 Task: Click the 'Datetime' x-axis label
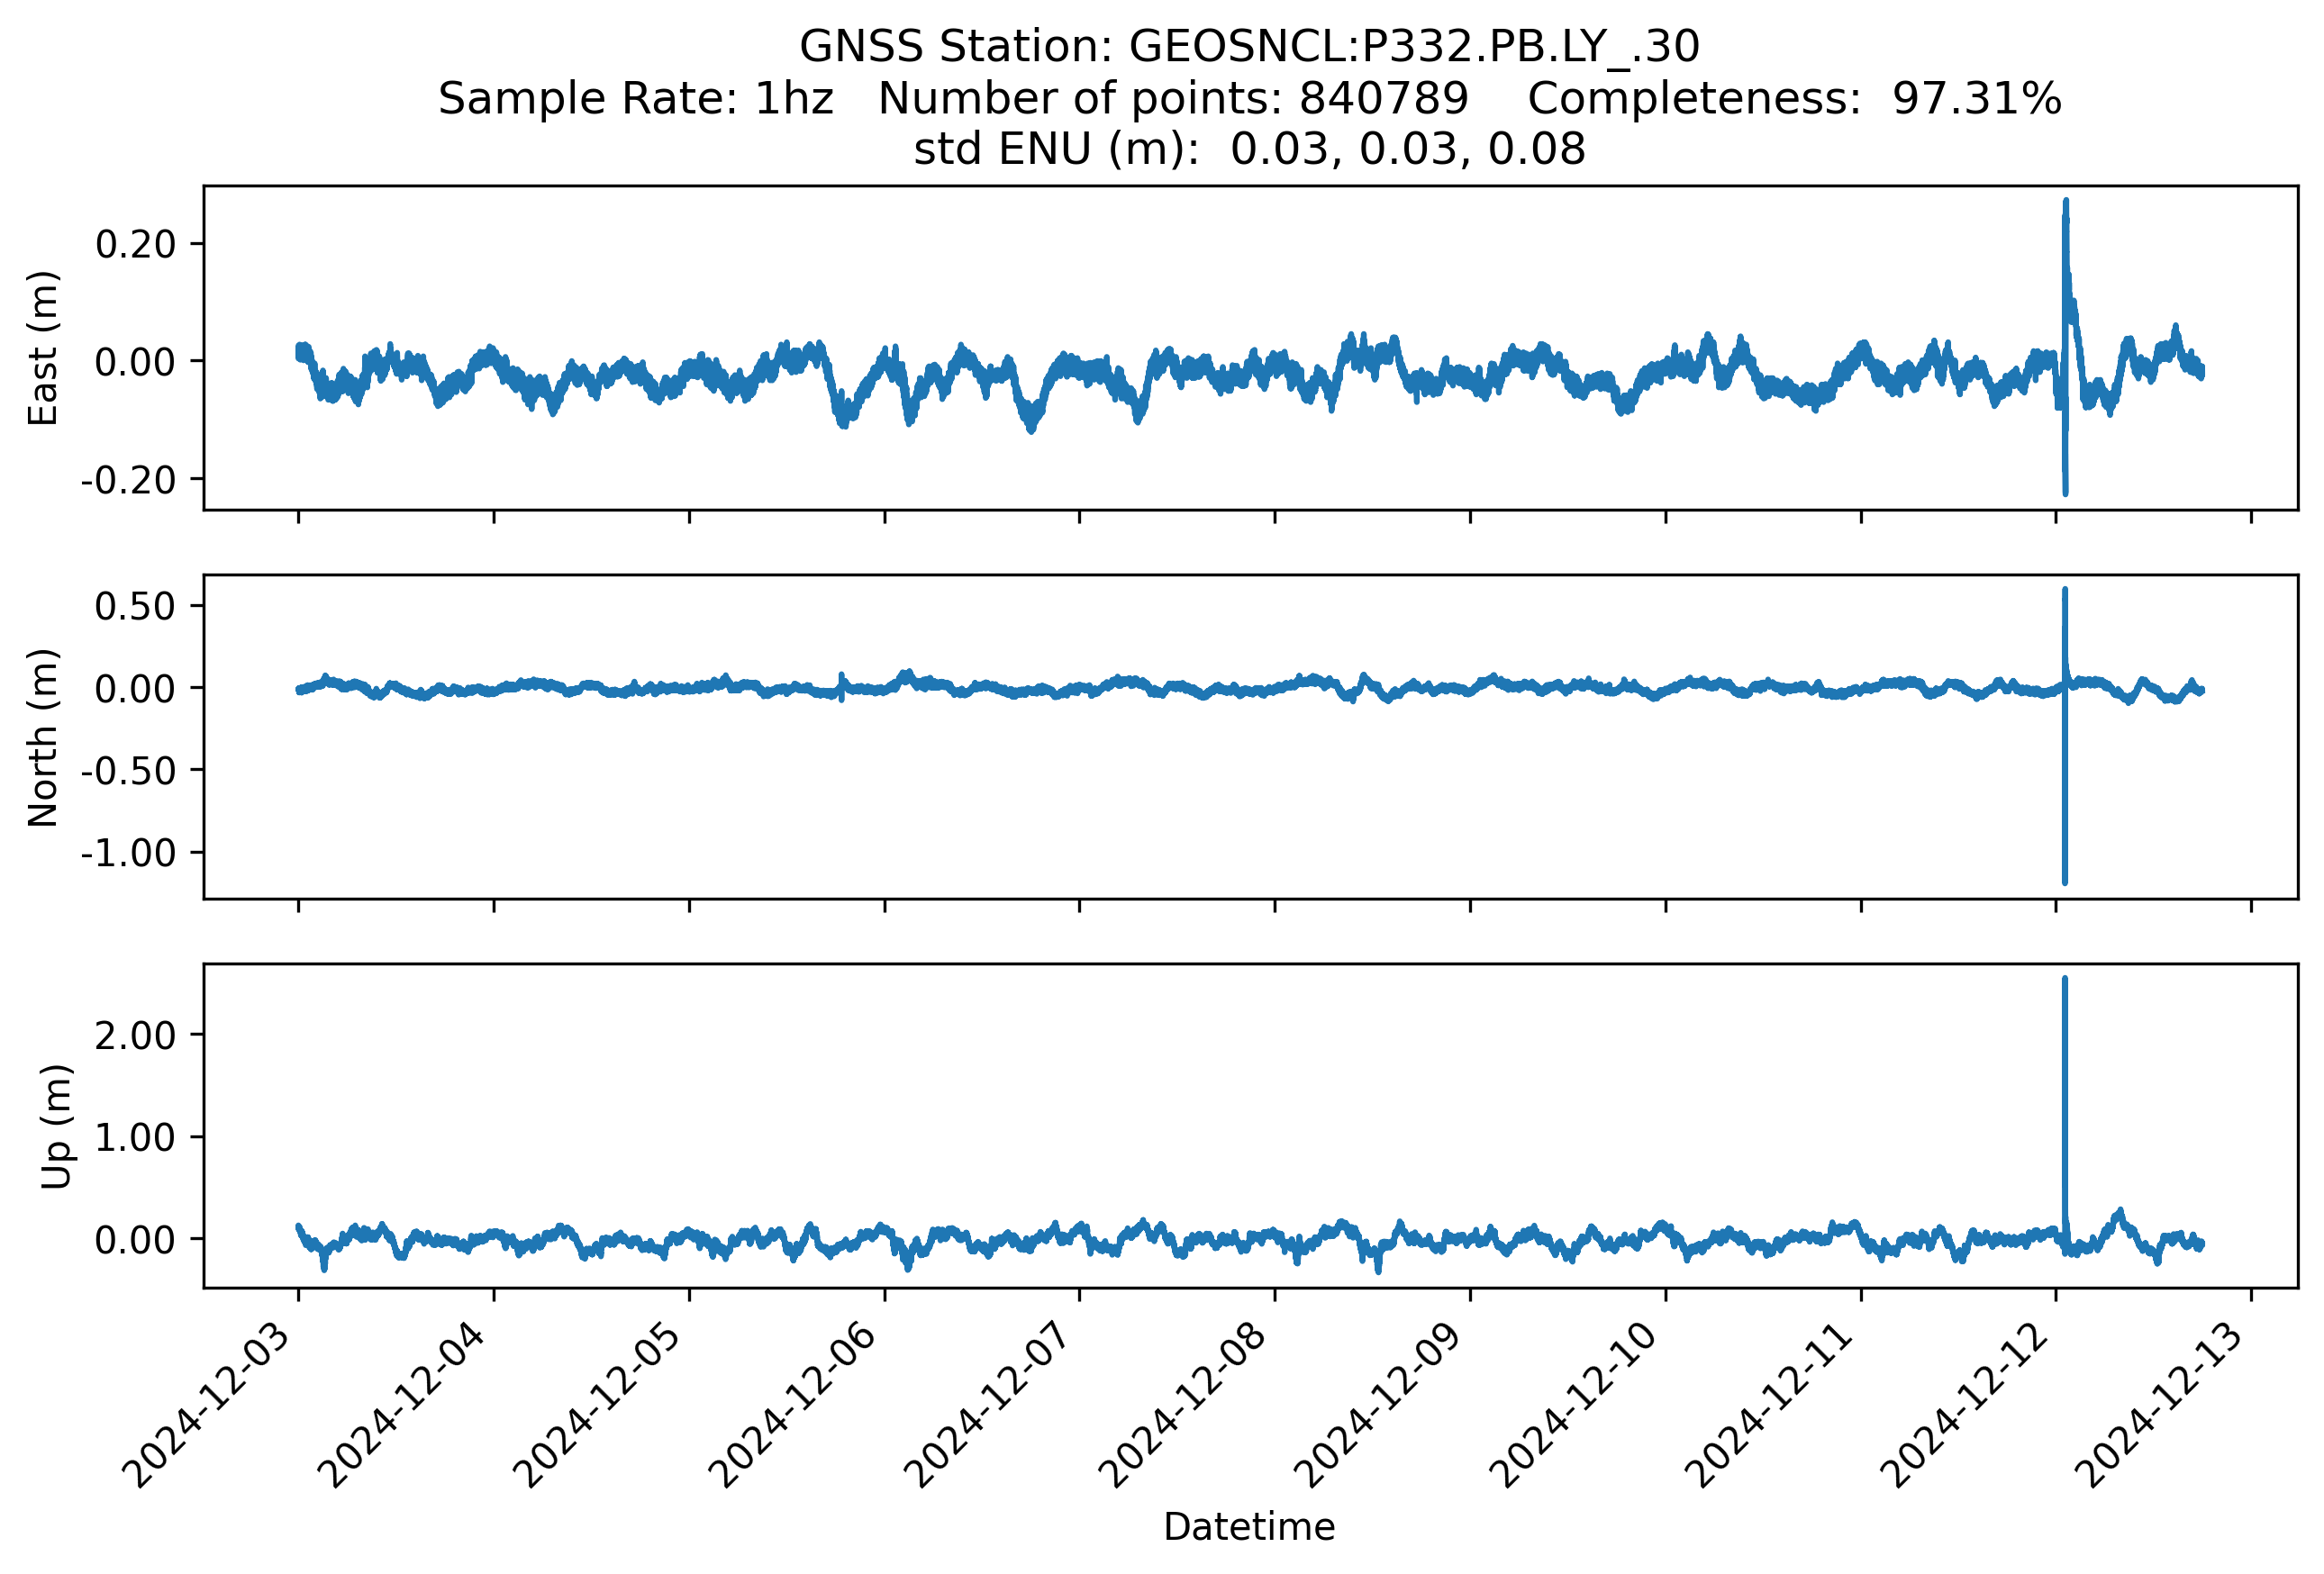pyautogui.click(x=1249, y=1527)
